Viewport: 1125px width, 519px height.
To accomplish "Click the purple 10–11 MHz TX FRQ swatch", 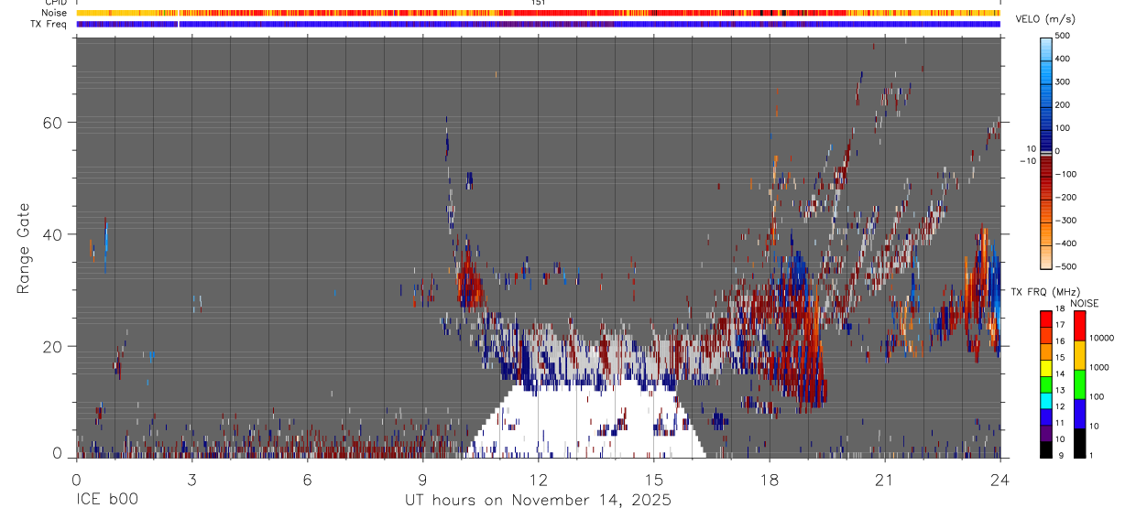I will pyautogui.click(x=1046, y=433).
